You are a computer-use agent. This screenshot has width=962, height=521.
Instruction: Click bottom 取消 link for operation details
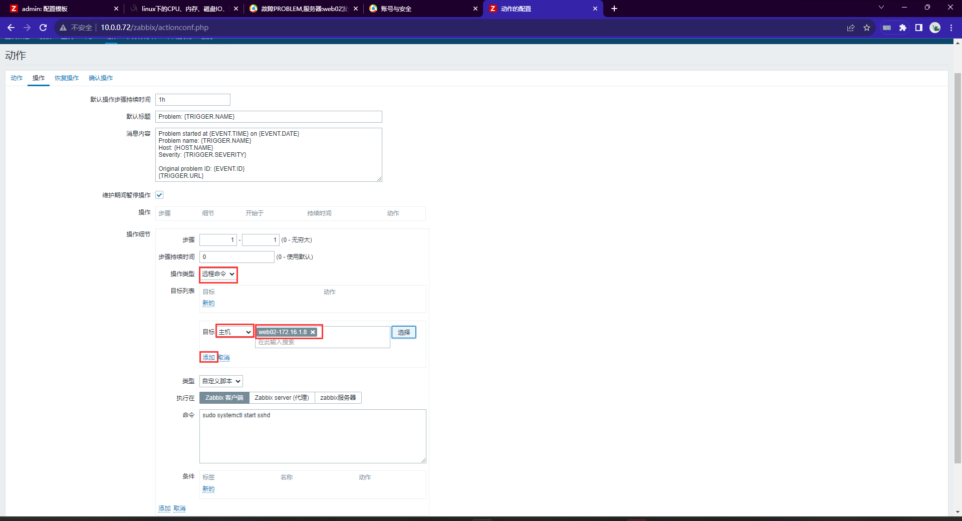(179, 508)
